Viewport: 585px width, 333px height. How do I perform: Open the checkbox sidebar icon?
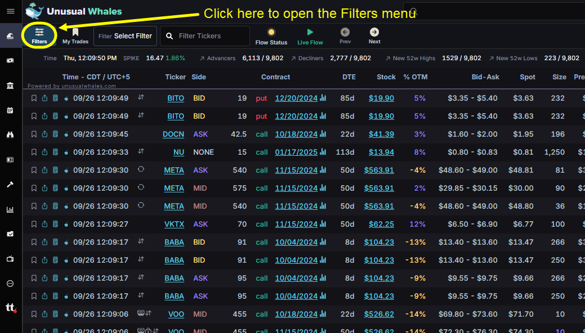click(11, 234)
